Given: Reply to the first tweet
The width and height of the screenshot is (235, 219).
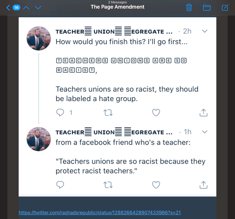Looking at the screenshot, I should pyautogui.click(x=60, y=113).
